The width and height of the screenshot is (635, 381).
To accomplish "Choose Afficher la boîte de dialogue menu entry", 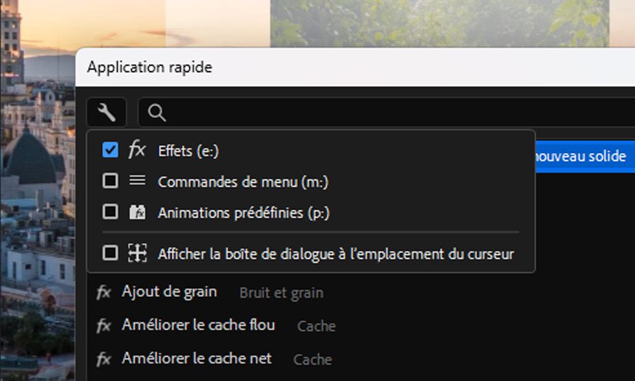I will click(x=336, y=254).
